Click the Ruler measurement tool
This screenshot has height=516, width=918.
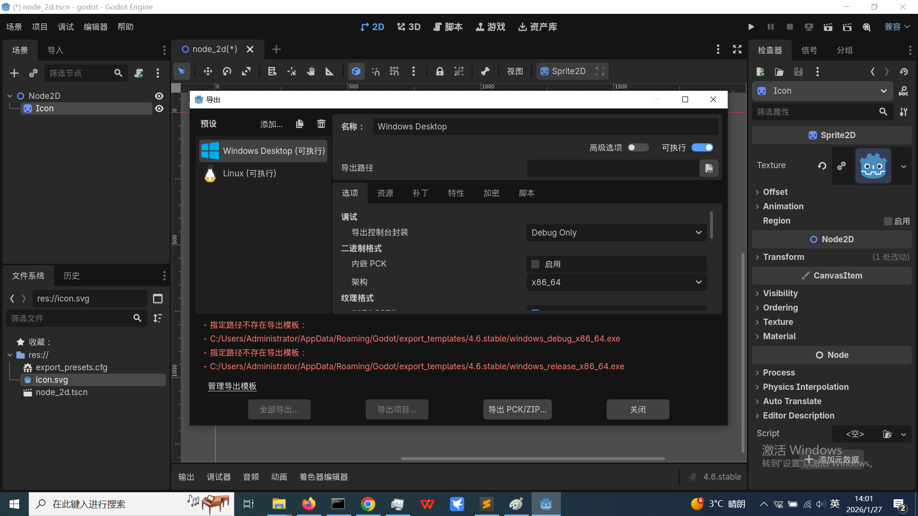coord(329,72)
